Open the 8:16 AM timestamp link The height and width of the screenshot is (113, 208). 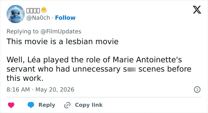[x=18, y=89]
